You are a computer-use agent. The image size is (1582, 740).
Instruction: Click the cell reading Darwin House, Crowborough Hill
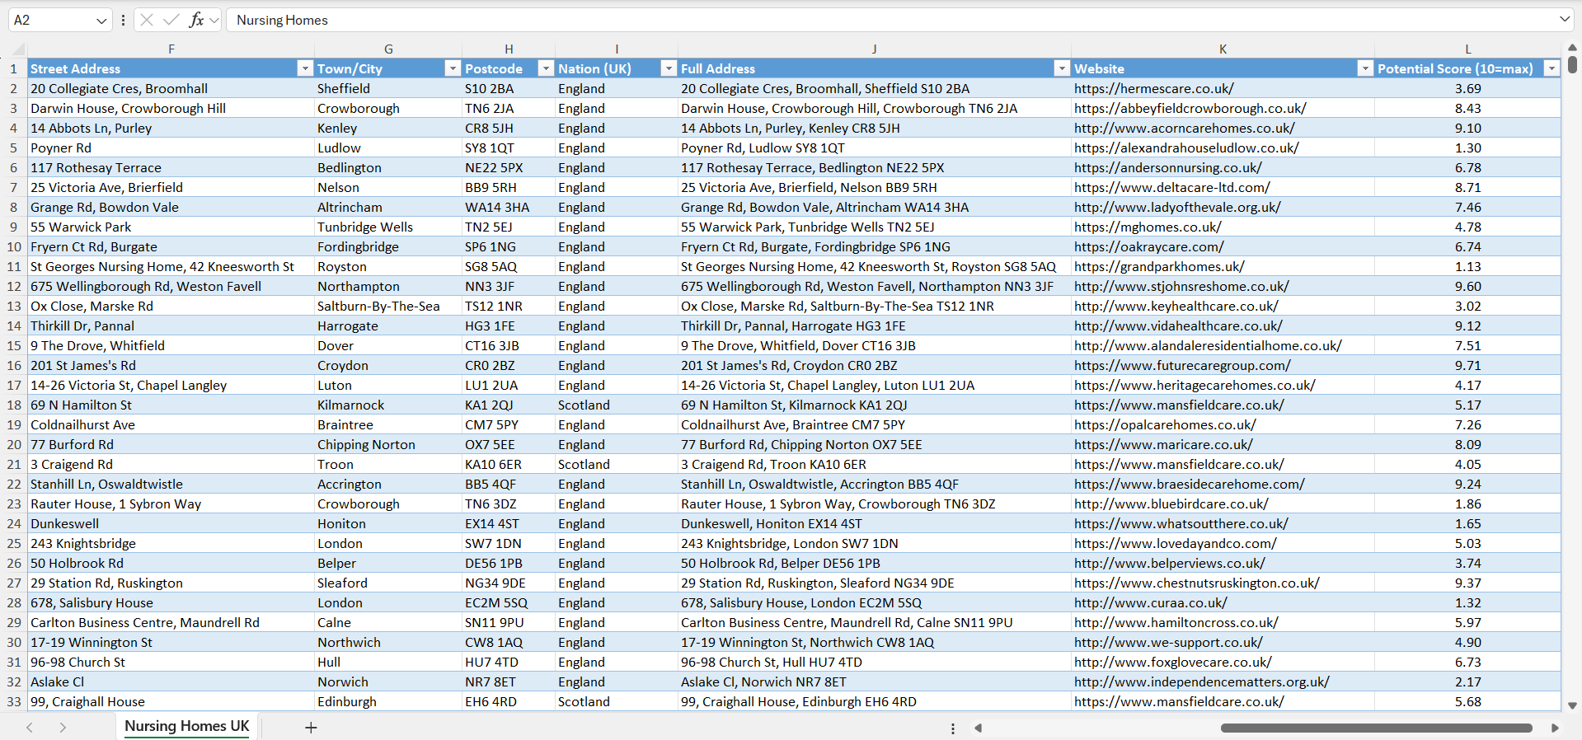[171, 108]
